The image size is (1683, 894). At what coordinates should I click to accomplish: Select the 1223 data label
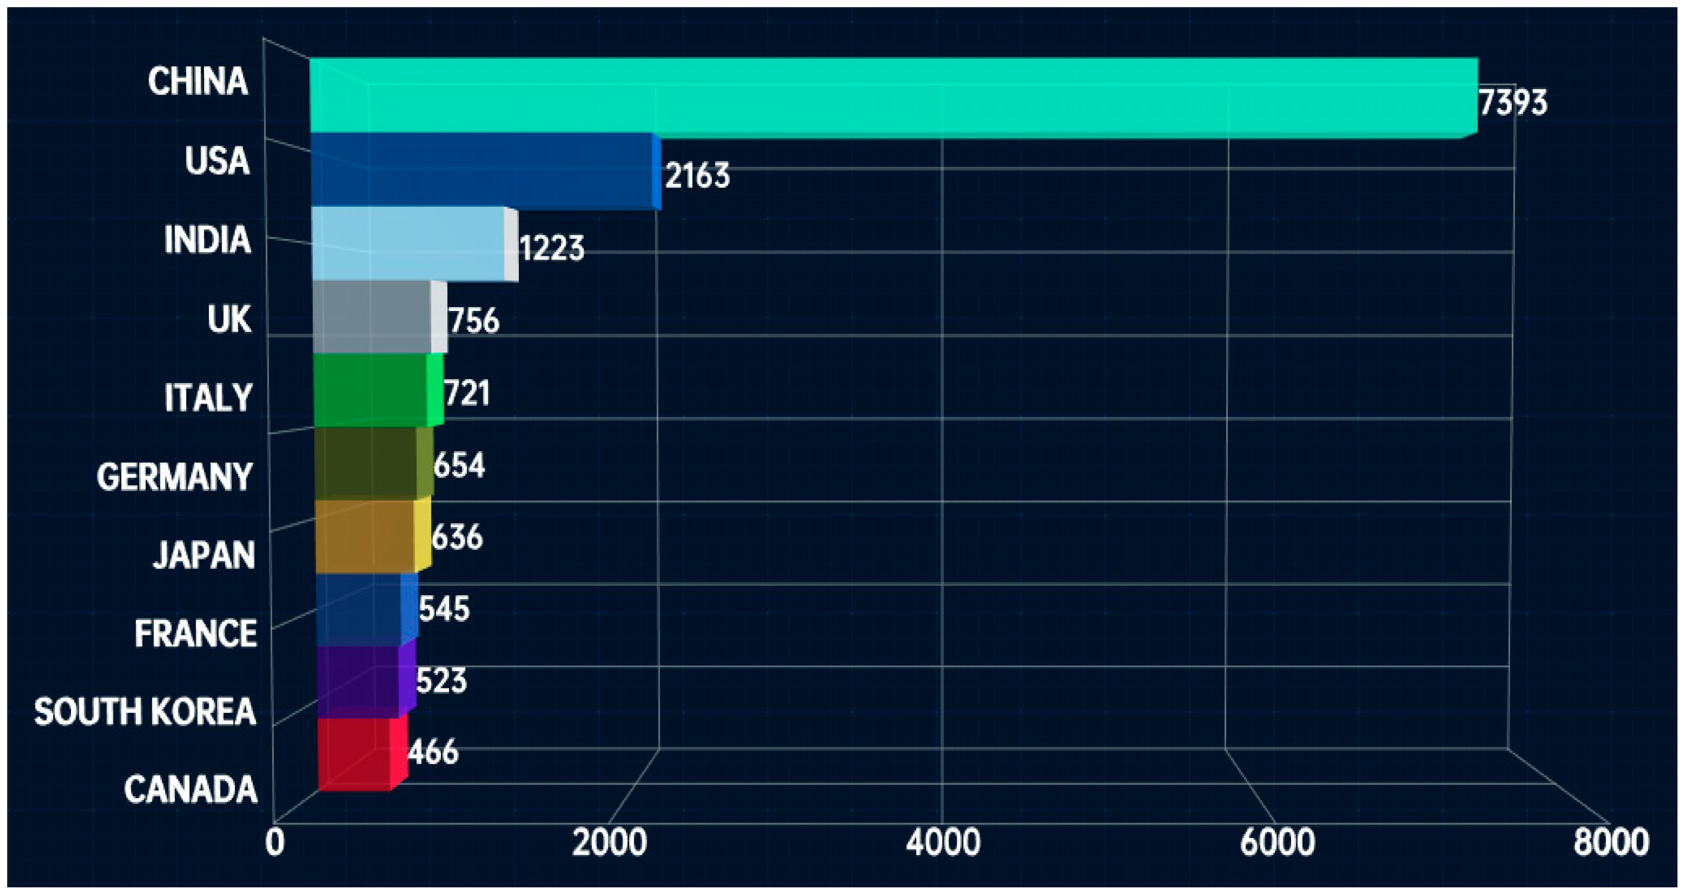[552, 248]
